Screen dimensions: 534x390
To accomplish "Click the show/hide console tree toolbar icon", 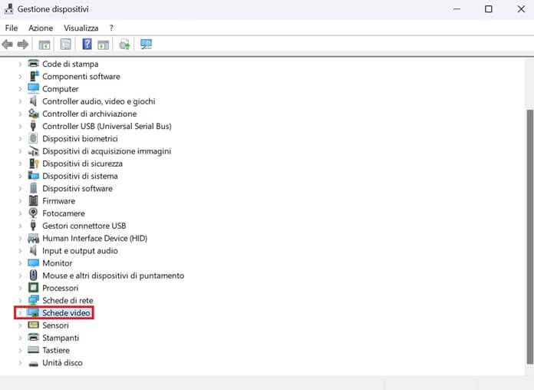I will tap(44, 45).
